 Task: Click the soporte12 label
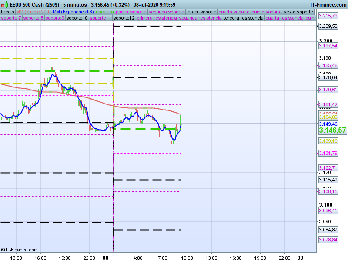tap(124, 18)
